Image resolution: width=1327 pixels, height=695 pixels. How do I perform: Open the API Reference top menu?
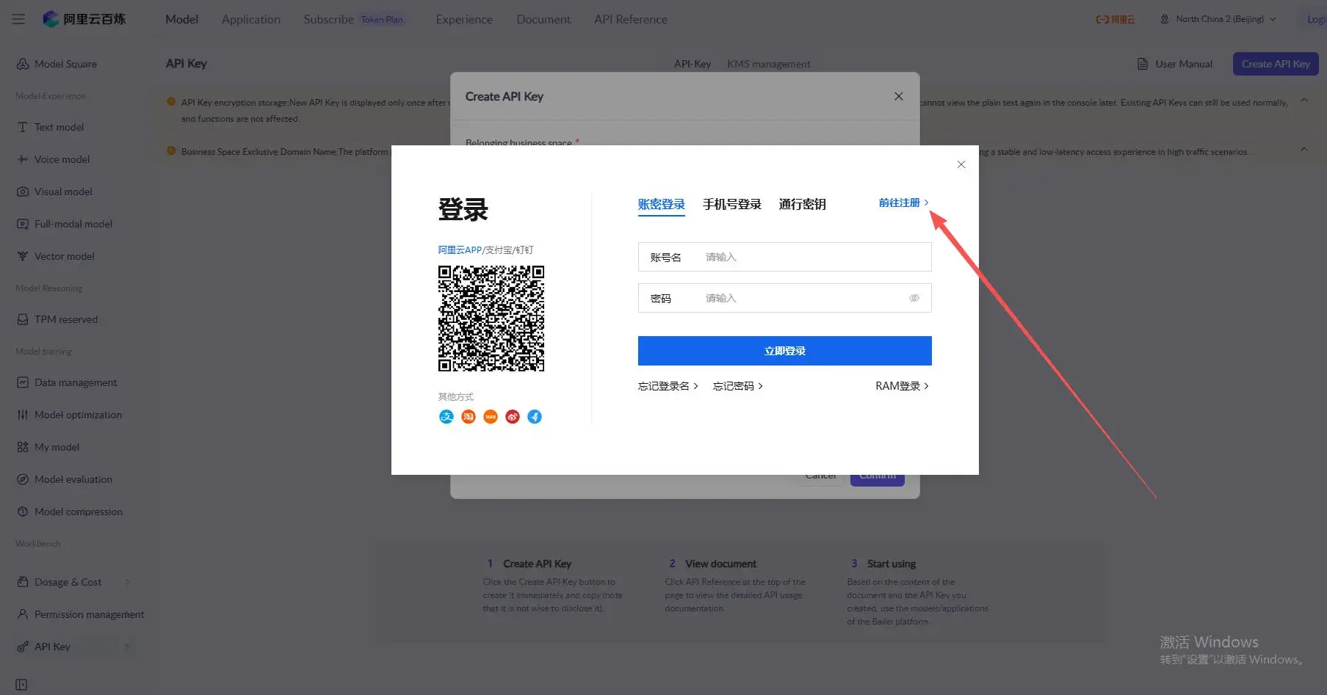631,19
